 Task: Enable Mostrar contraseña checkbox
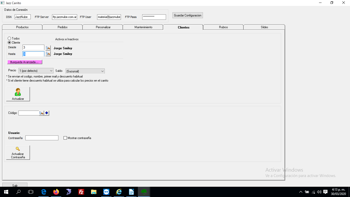[65, 138]
